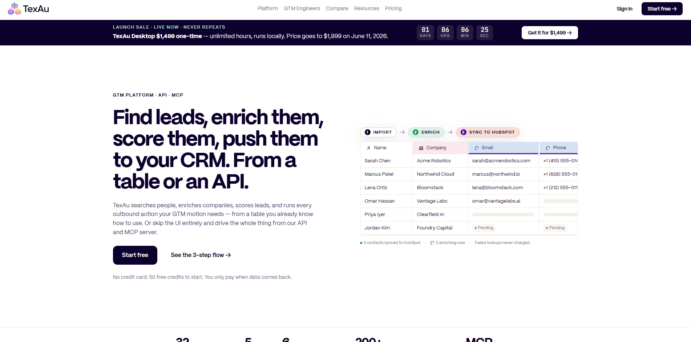
Task: Click the green number 2 badge on Enrich
Action: 416,132
